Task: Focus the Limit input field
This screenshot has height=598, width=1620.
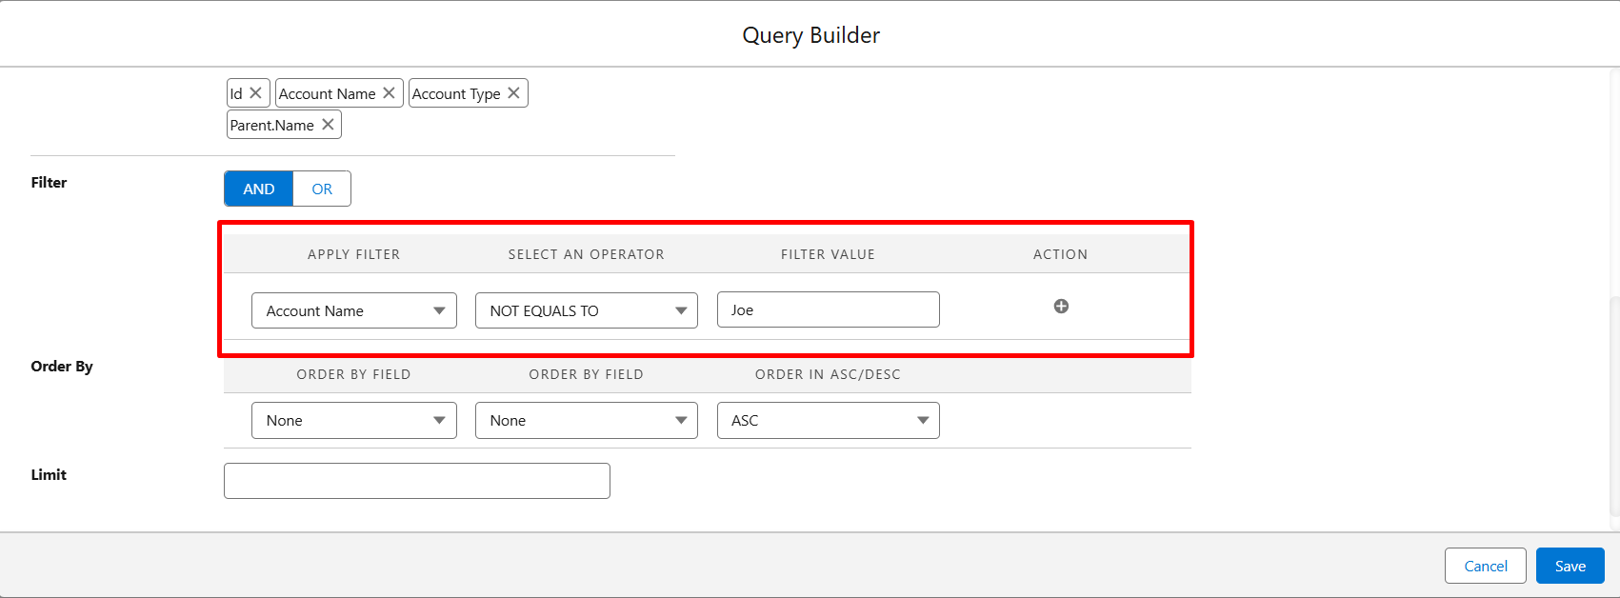Action: click(416, 481)
